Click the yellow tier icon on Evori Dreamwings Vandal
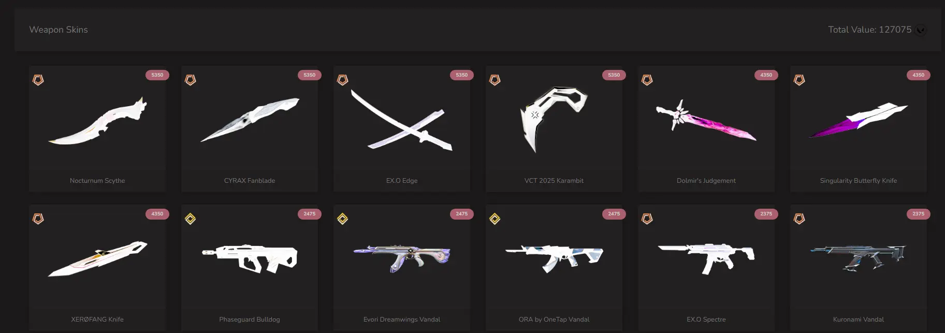Image resolution: width=945 pixels, height=333 pixels. [x=343, y=219]
